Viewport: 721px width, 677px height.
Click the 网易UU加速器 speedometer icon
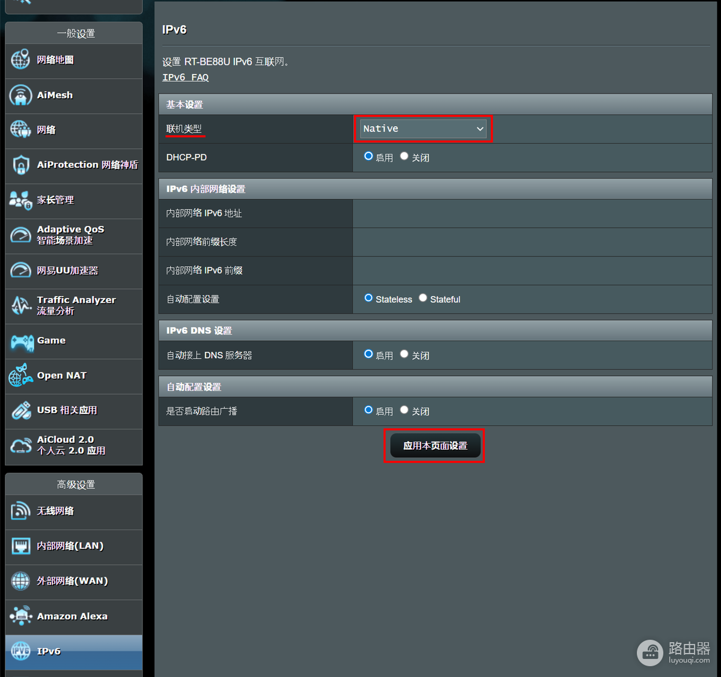click(x=20, y=270)
